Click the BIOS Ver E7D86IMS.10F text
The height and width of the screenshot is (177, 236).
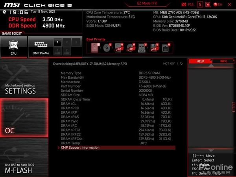coord(171,26)
